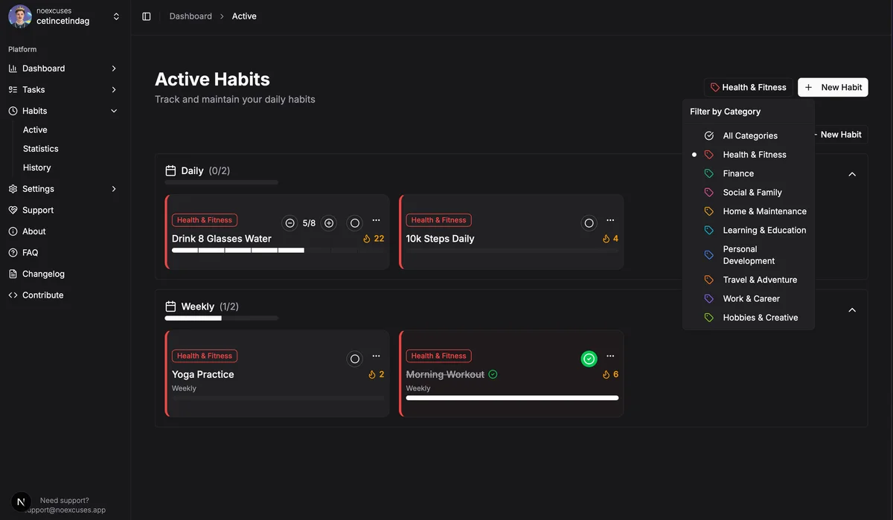The width and height of the screenshot is (893, 520).
Task: Click the New Habit button
Action: click(833, 87)
